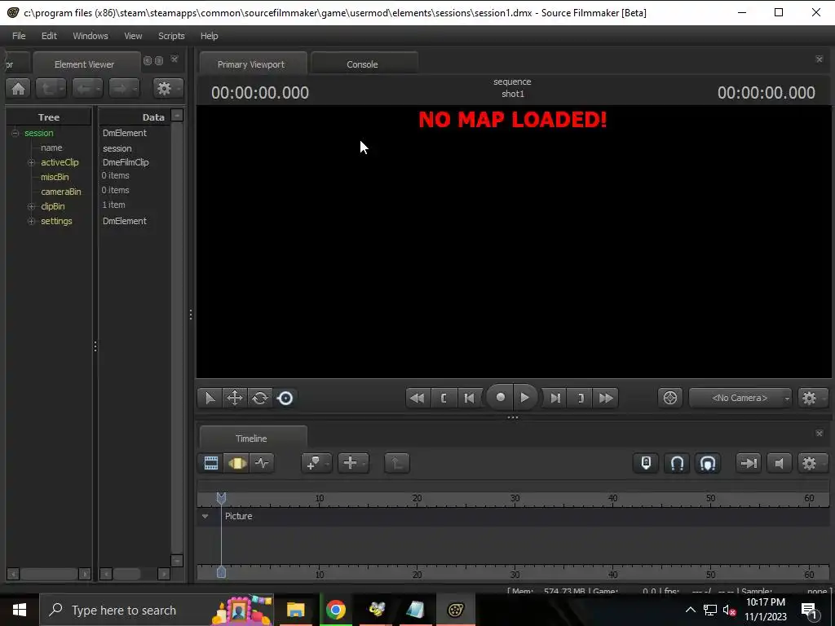This screenshot has width=835, height=626.
Task: Switch to the Primary Viewport tab
Action: point(251,64)
